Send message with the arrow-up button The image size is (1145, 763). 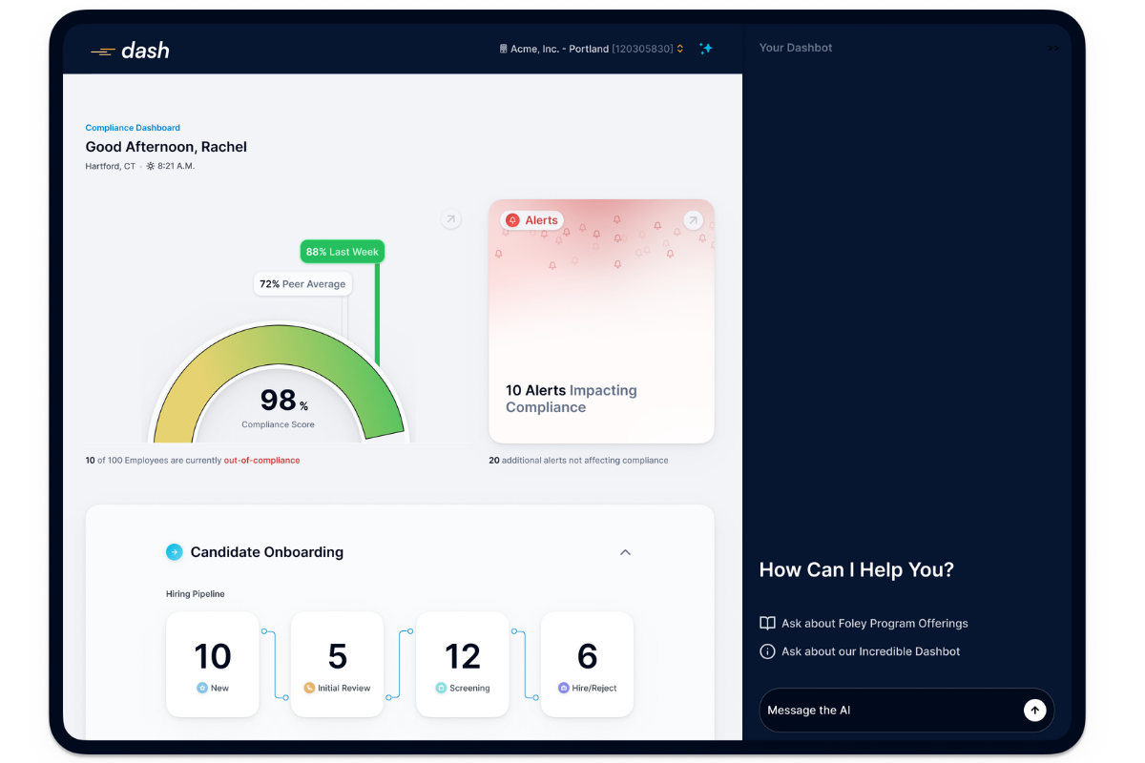[1034, 711]
